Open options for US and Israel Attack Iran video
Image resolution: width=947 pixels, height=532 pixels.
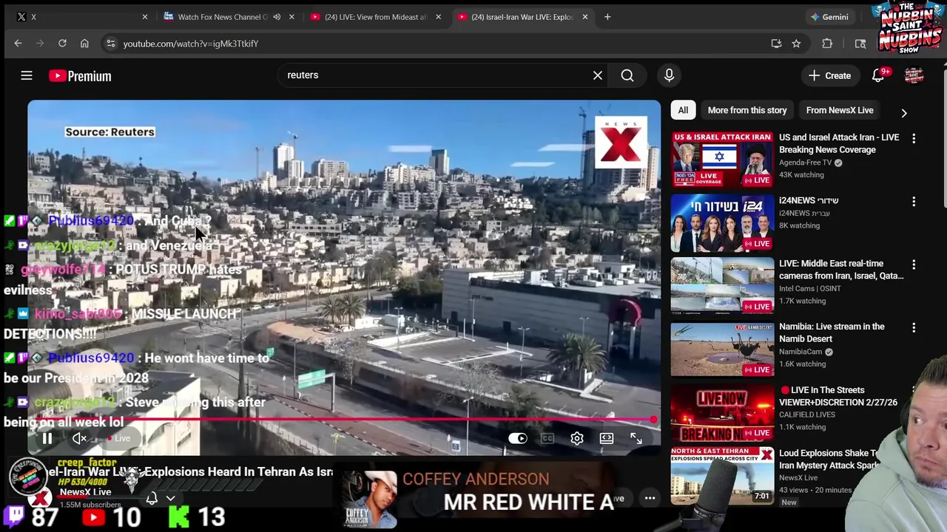pyautogui.click(x=914, y=138)
